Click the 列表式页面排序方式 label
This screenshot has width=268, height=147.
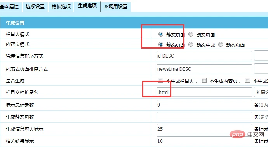pos(27,69)
